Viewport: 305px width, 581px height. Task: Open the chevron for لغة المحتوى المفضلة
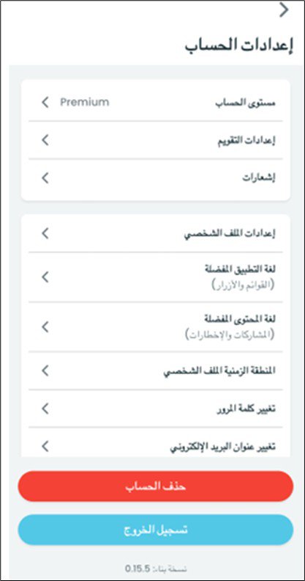(45, 327)
